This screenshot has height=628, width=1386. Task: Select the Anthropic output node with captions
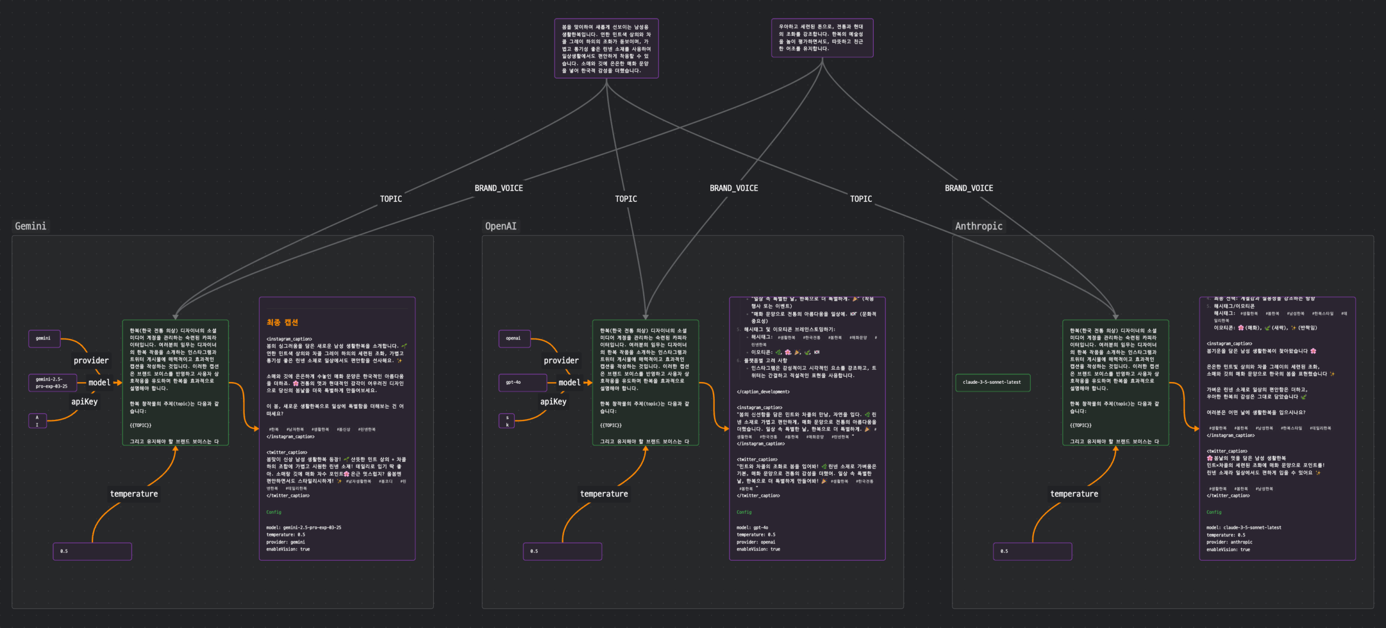(1277, 429)
